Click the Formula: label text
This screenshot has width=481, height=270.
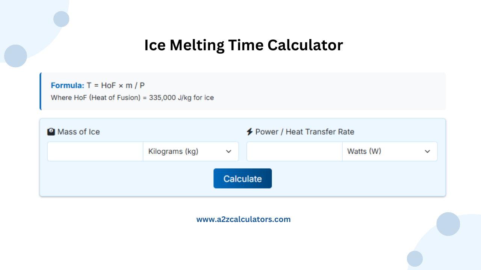click(68, 85)
